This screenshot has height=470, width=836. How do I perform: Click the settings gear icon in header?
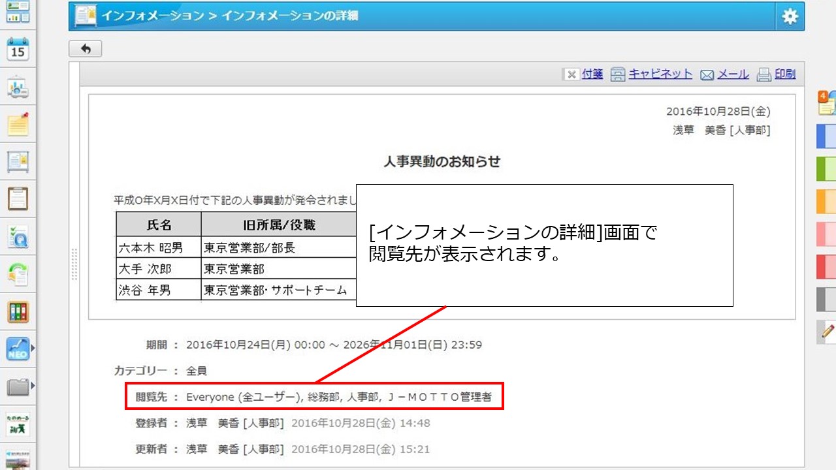tap(790, 16)
